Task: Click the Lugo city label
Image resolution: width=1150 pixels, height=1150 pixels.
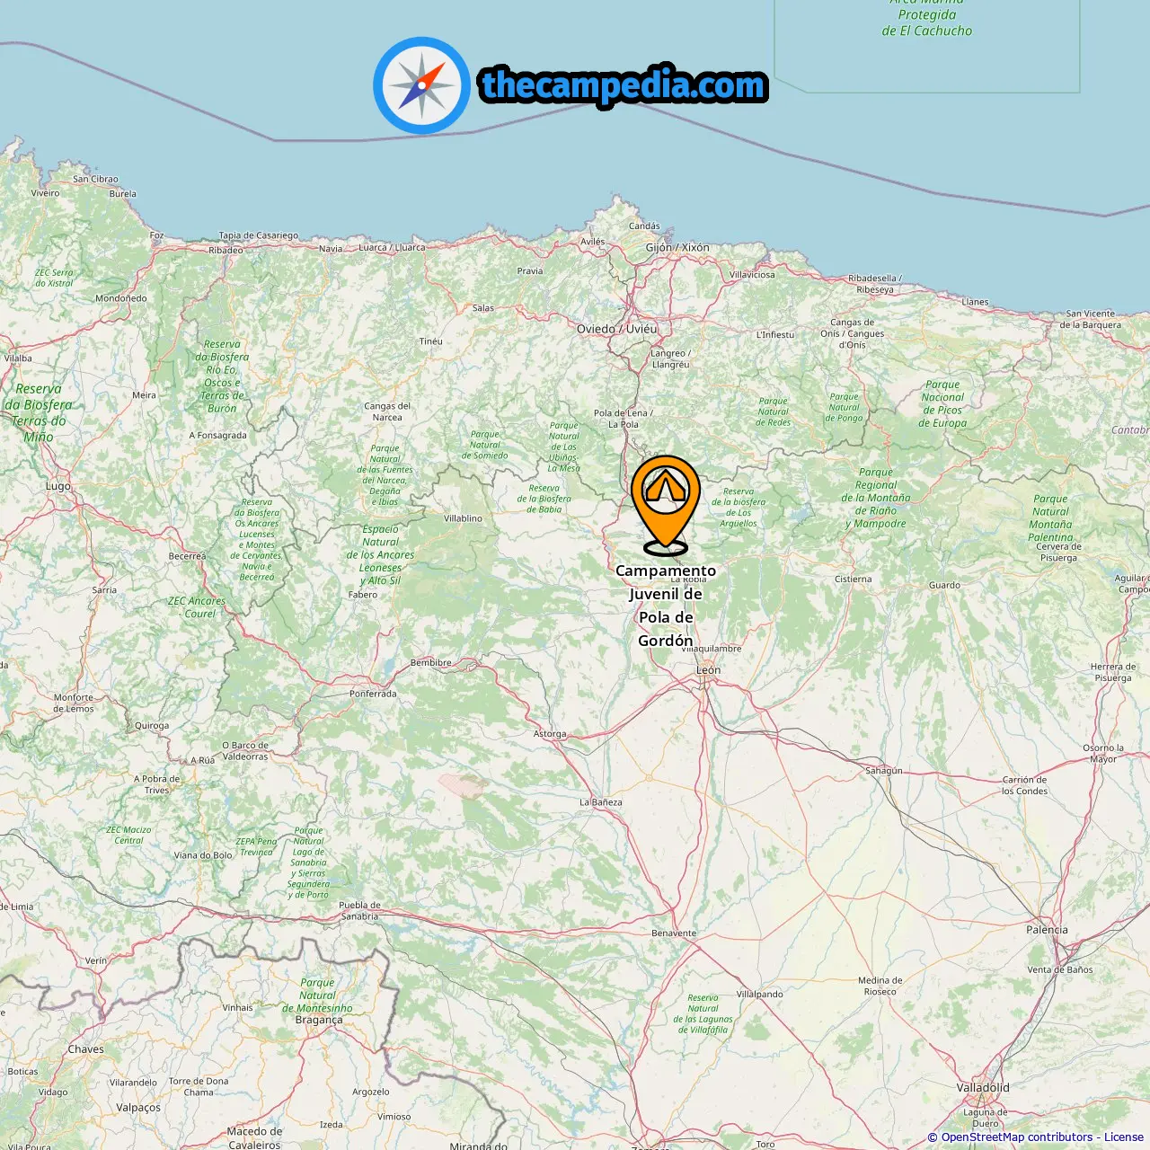Action: coord(58,486)
